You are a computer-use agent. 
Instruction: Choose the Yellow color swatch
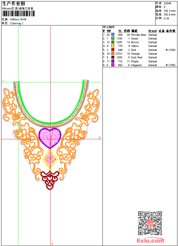[113, 46]
